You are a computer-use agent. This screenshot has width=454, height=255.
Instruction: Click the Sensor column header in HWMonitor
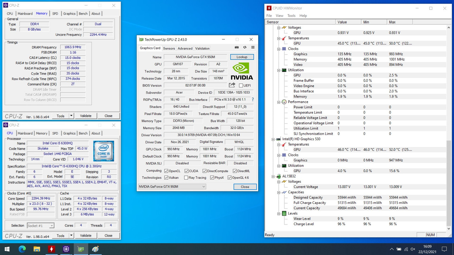[300, 22]
